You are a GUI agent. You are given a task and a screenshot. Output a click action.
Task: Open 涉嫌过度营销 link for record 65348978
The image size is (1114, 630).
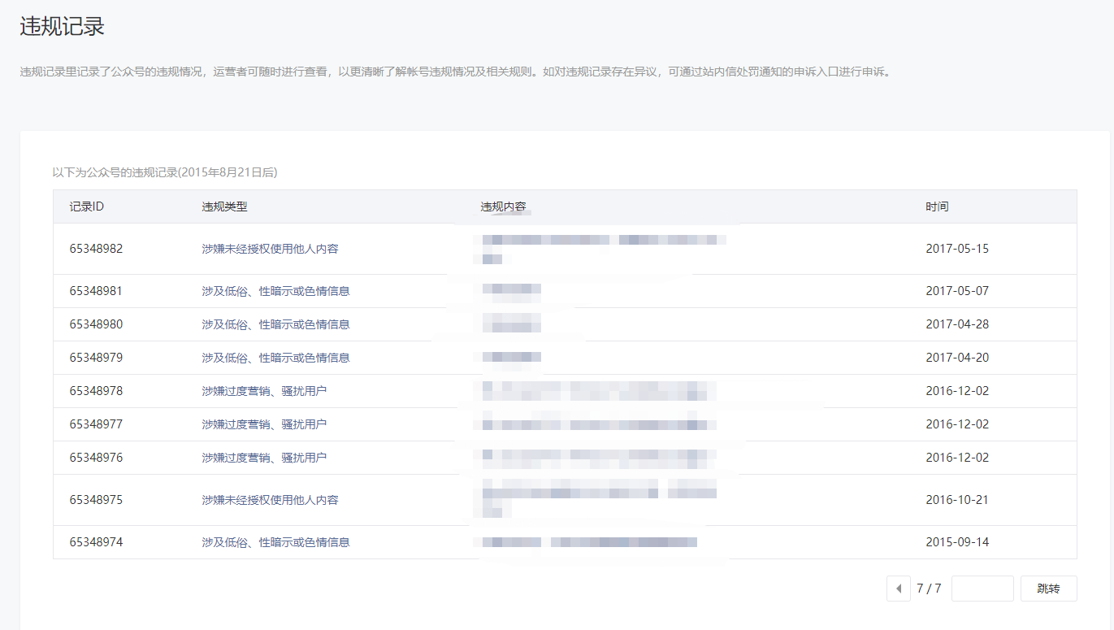pyautogui.click(x=264, y=391)
